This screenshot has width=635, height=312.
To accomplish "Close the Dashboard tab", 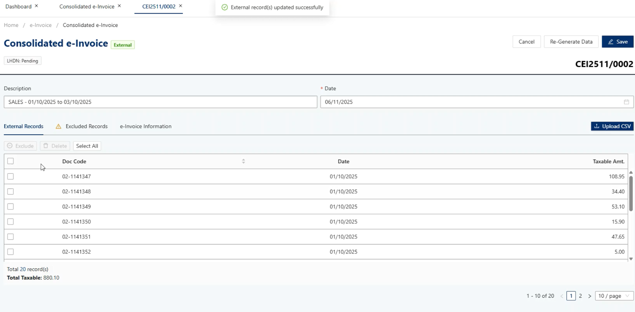I will coord(37,6).
